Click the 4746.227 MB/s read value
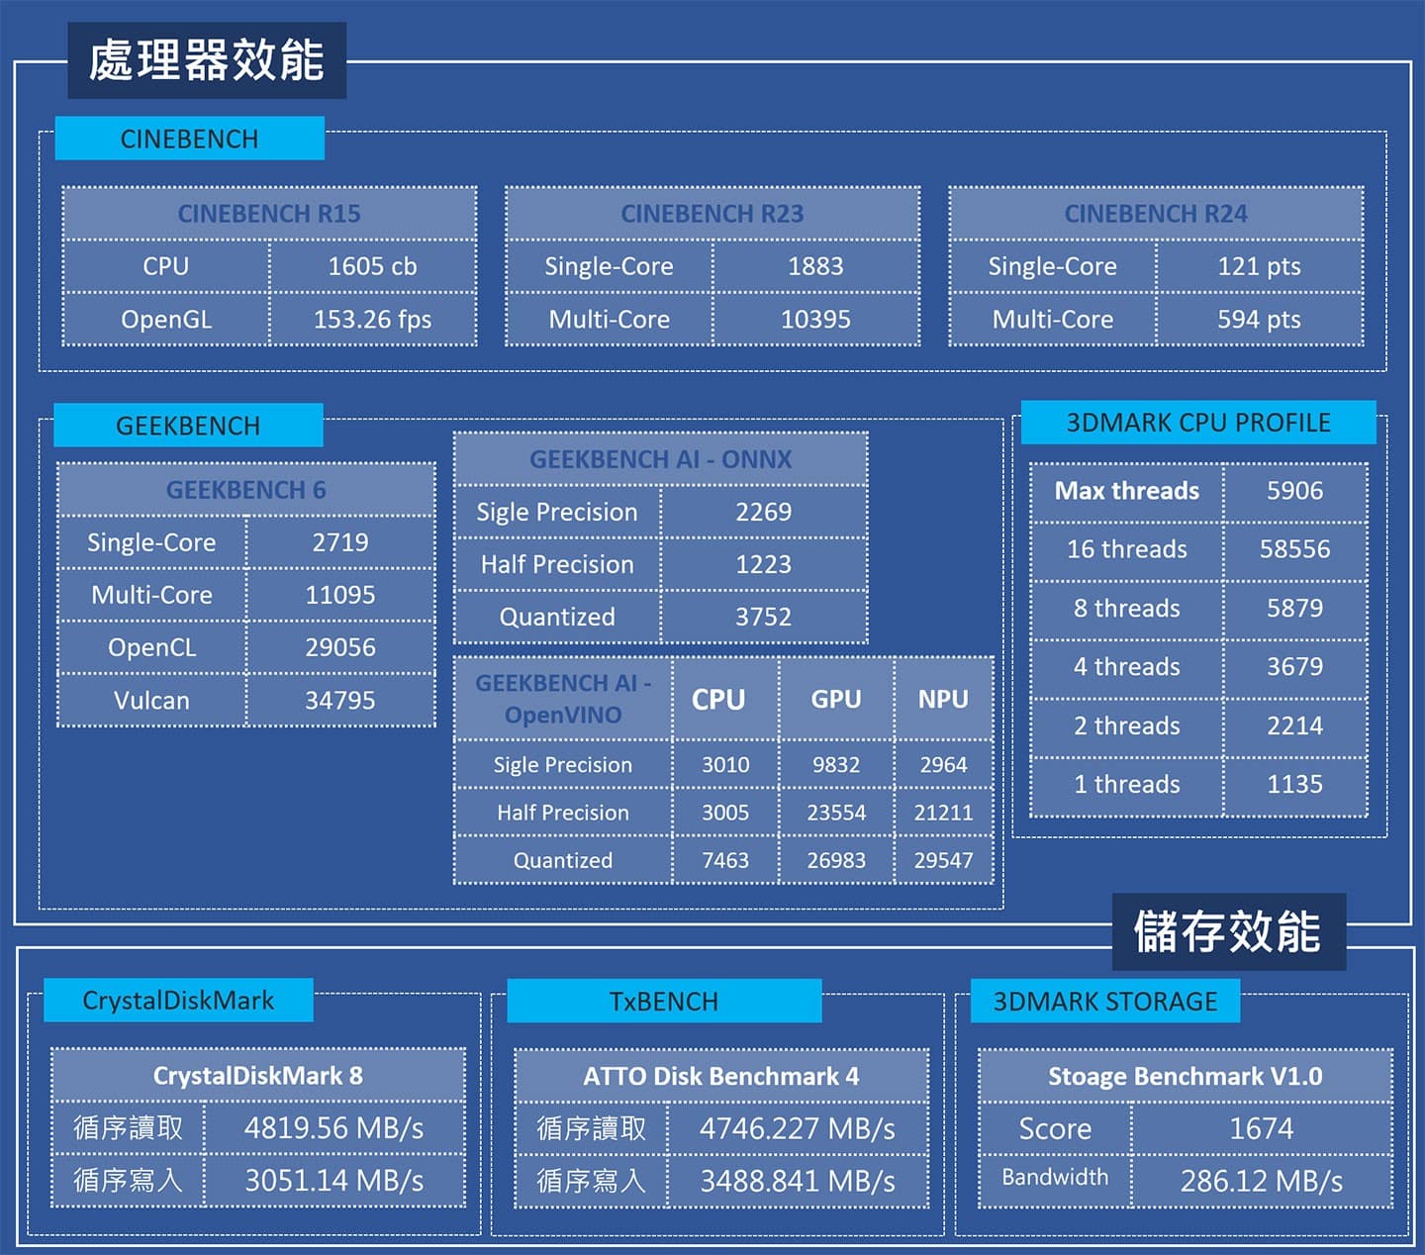The width and height of the screenshot is (1425, 1255). 797,1128
